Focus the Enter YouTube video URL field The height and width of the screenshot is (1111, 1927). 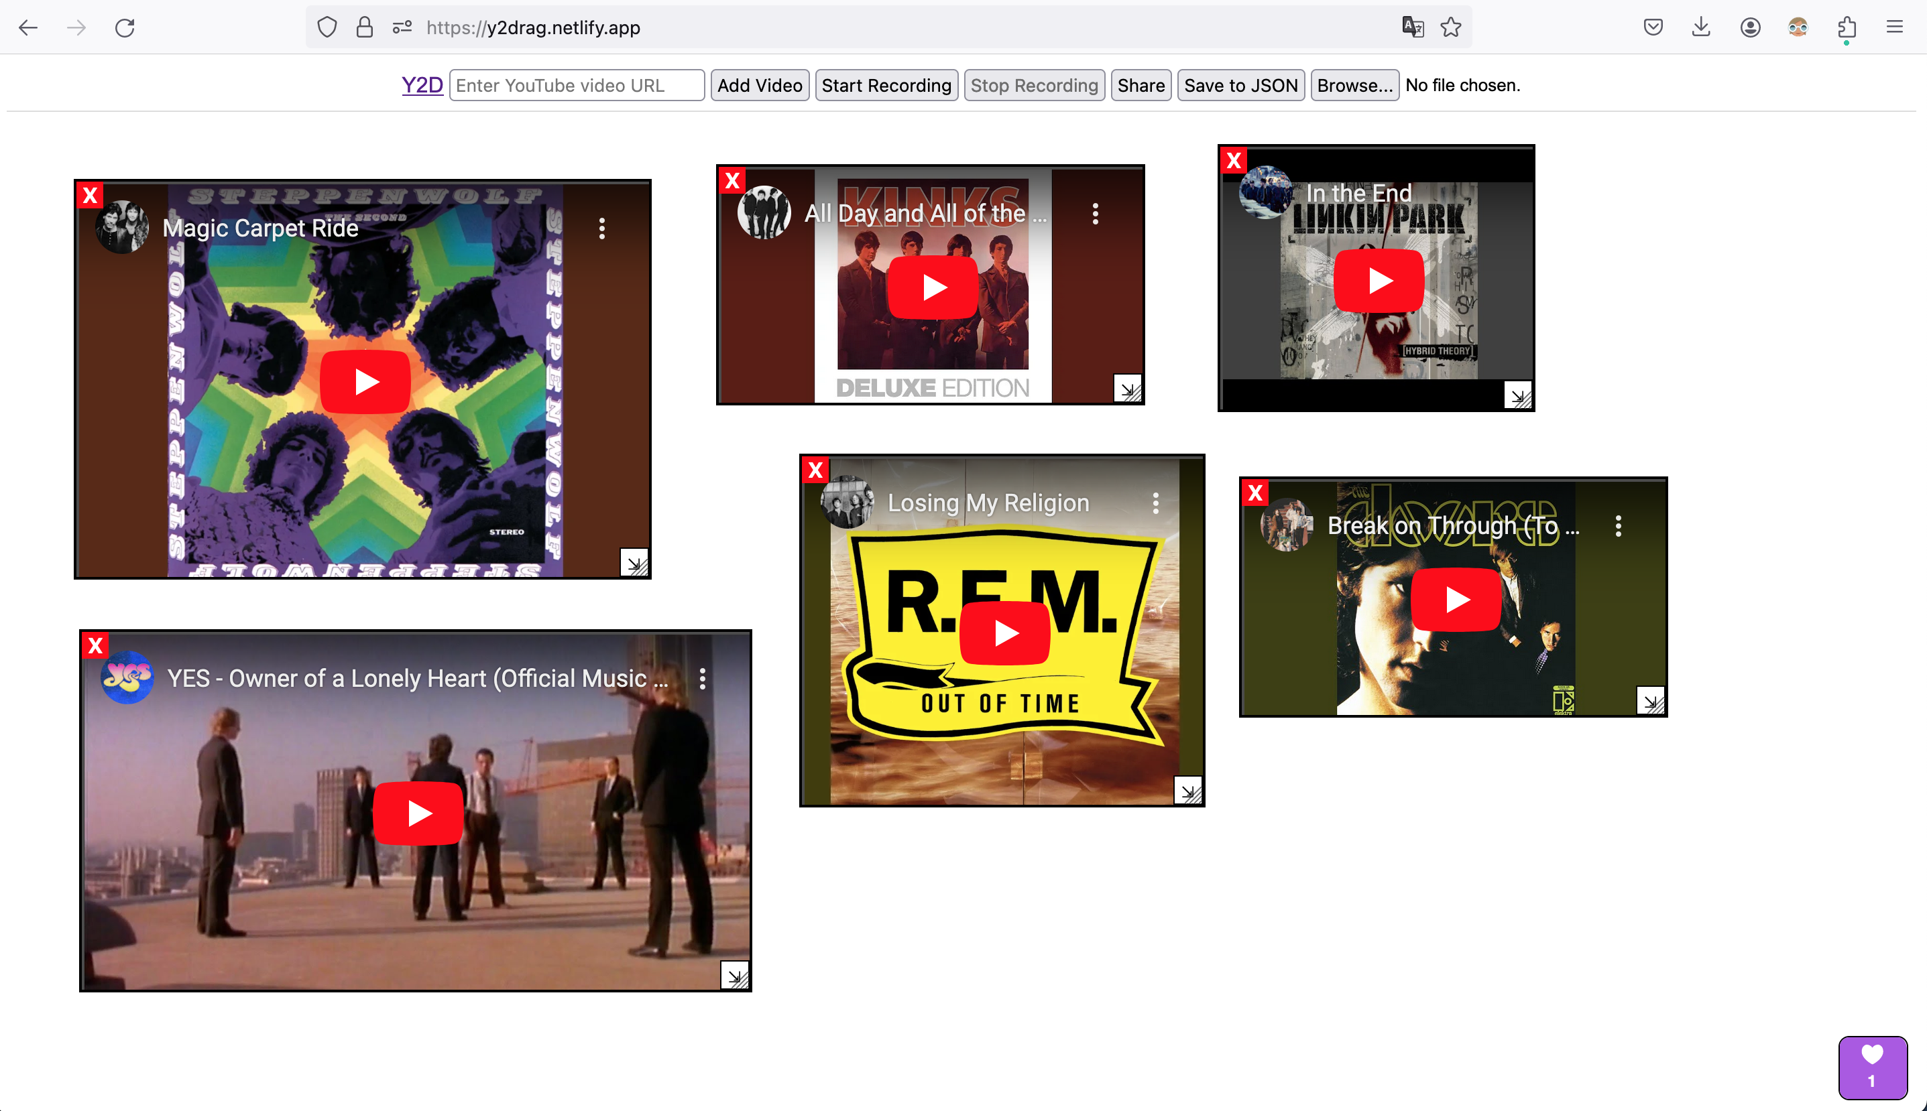[577, 84]
